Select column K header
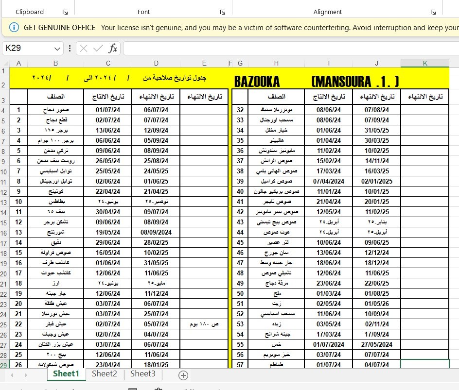 425,63
